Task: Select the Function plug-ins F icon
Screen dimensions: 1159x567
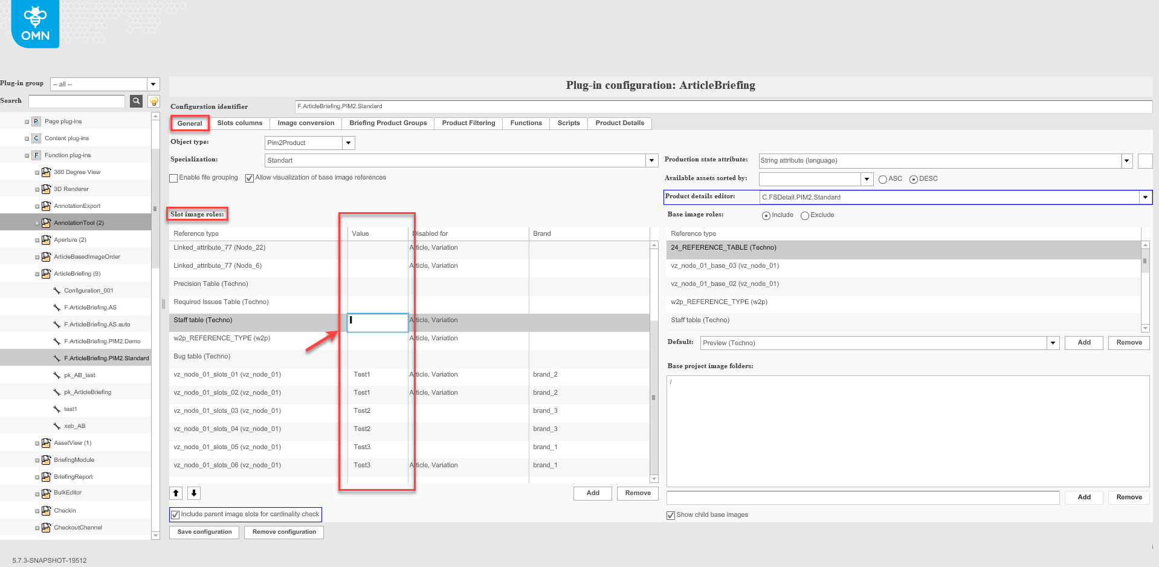Action: 36,155
